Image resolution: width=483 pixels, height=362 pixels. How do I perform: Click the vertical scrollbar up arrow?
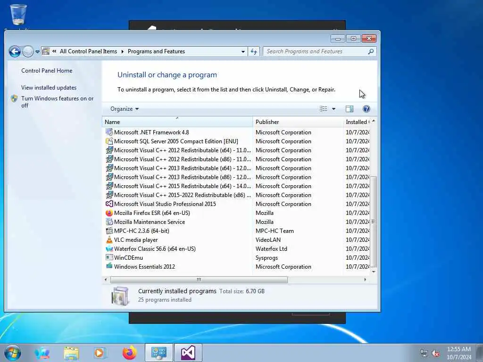(374, 121)
